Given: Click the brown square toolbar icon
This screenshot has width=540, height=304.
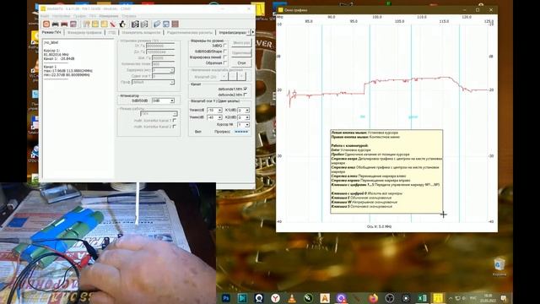Looking at the screenshot, I should pyautogui.click(x=175, y=24).
